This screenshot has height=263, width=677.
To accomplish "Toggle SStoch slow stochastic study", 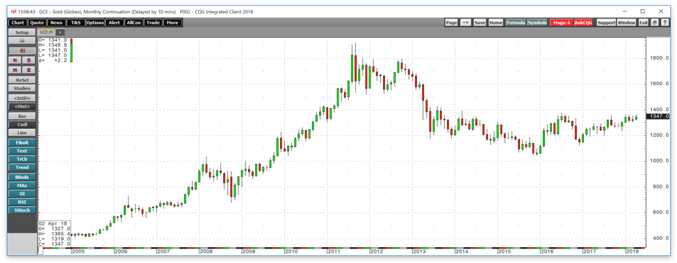I will pyautogui.click(x=22, y=210).
